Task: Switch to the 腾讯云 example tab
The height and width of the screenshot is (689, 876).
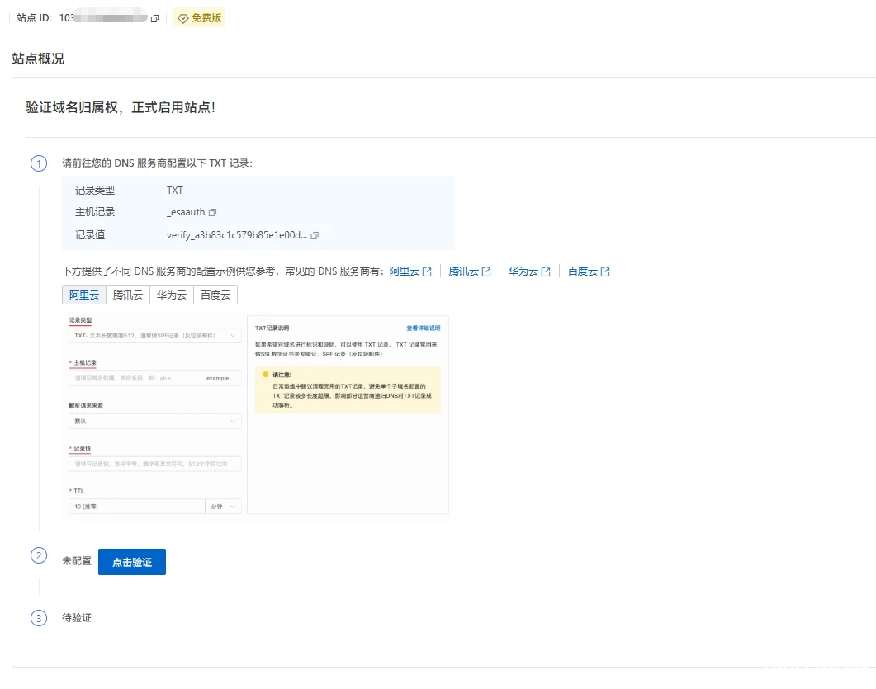Action: coord(128,295)
